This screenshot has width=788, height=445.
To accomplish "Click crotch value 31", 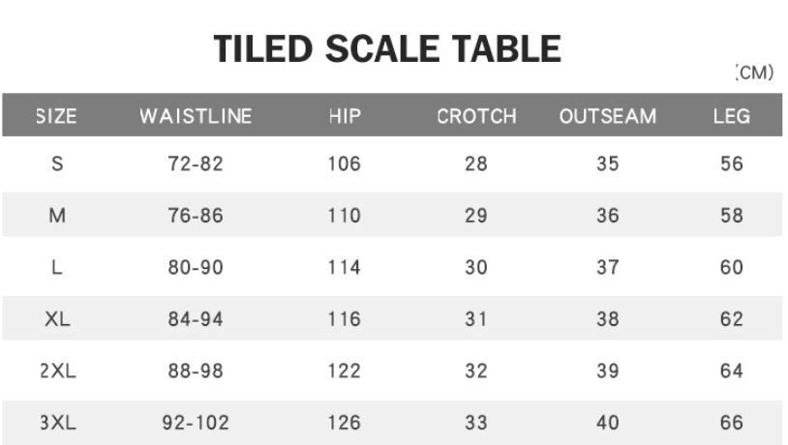I will pos(476,319).
